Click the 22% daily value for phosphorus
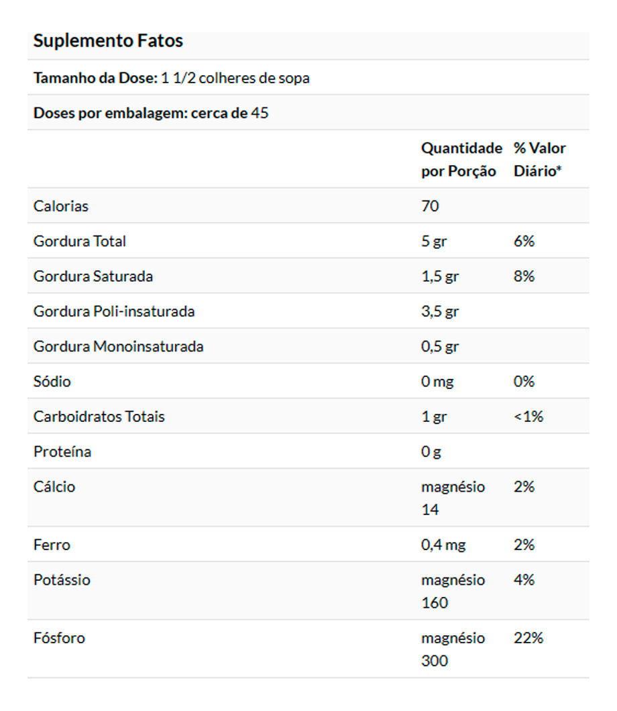The height and width of the screenshot is (711, 617). tap(528, 638)
